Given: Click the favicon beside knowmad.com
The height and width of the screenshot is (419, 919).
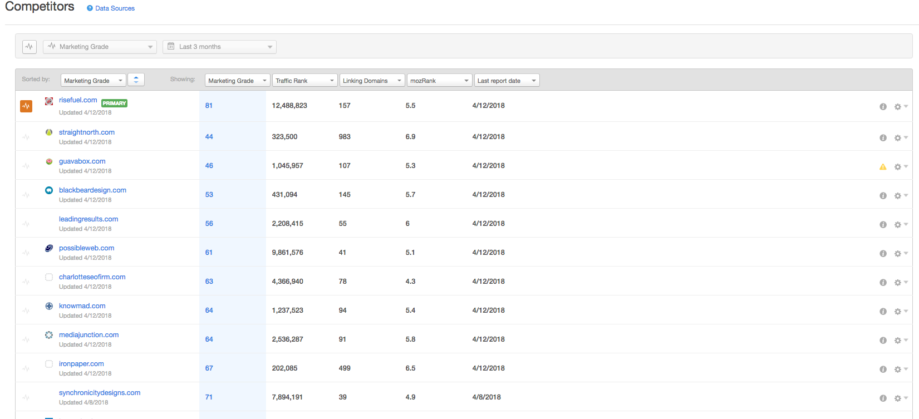Looking at the screenshot, I should click(49, 306).
